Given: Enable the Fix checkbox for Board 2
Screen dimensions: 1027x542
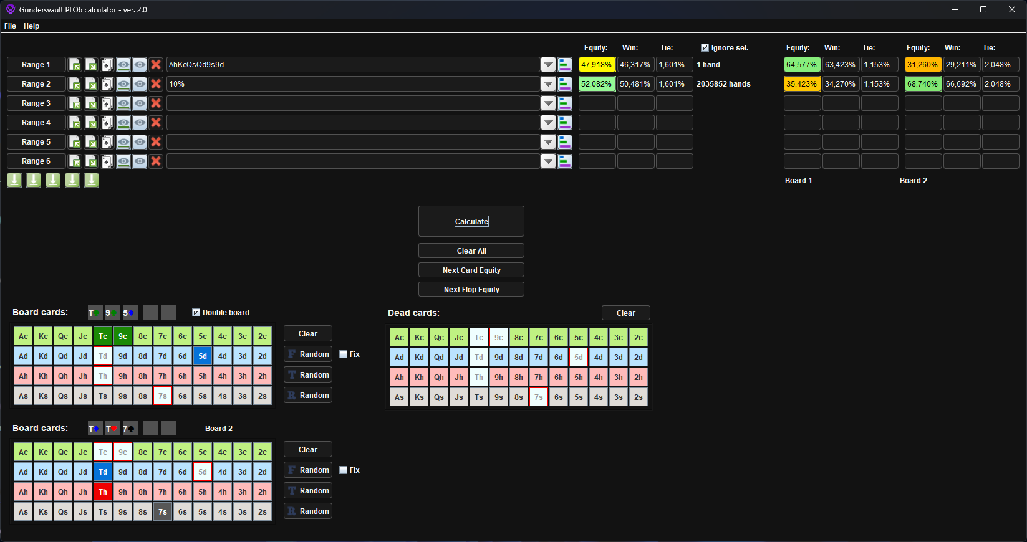Looking at the screenshot, I should coord(344,470).
